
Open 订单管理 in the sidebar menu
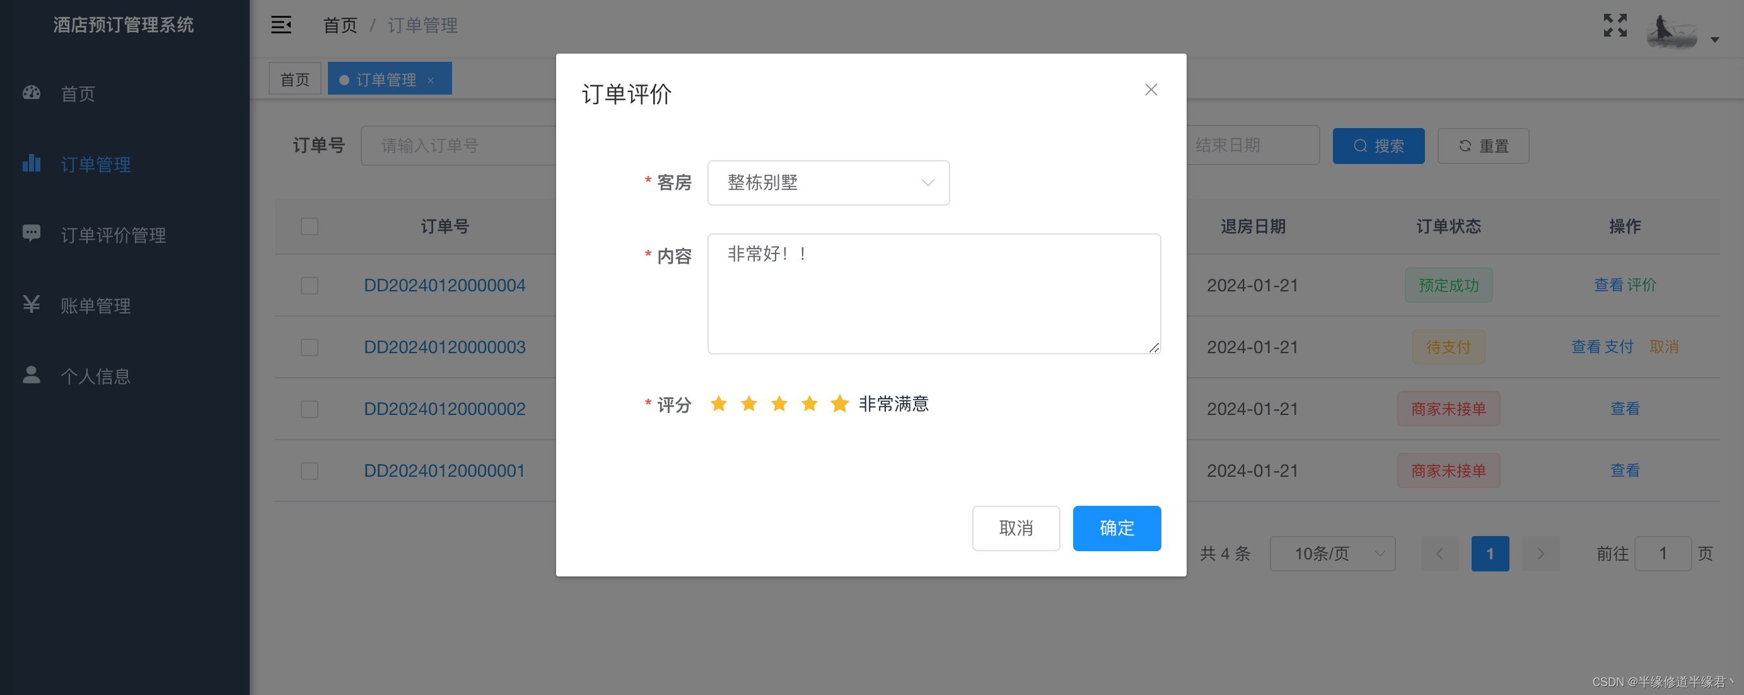pos(95,164)
